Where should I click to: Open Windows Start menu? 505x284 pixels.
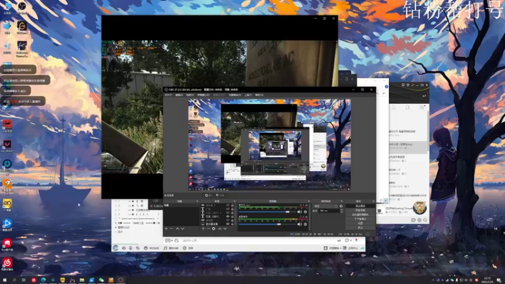[4, 280]
